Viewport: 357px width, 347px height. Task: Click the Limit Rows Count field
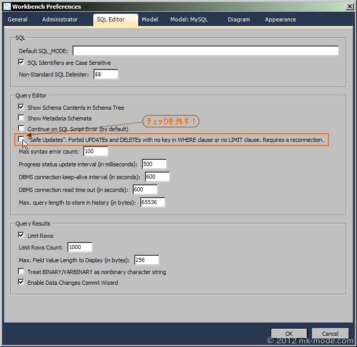click(79, 247)
